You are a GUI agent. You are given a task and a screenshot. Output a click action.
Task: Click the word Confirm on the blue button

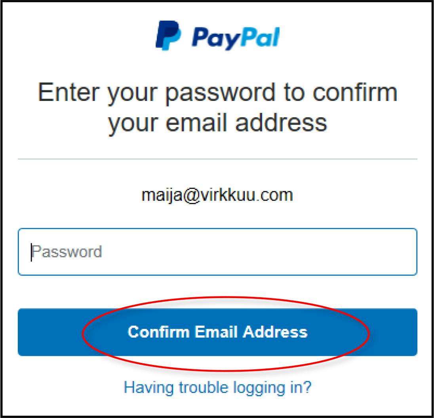click(x=159, y=332)
